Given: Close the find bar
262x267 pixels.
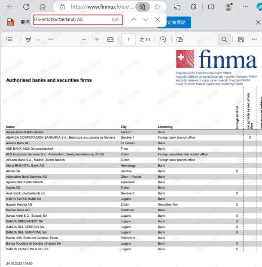Looking at the screenshot, I should pos(157,20).
